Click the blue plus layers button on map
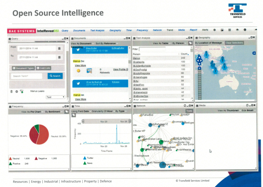The width and height of the screenshot is (263, 187). coord(254,53)
